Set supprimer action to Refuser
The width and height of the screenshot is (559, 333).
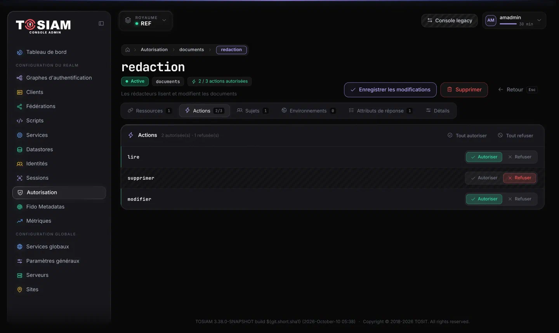[520, 178]
